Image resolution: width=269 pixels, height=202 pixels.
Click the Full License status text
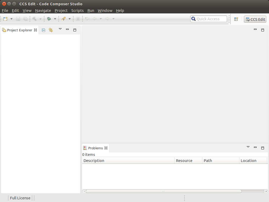pyautogui.click(x=20, y=198)
